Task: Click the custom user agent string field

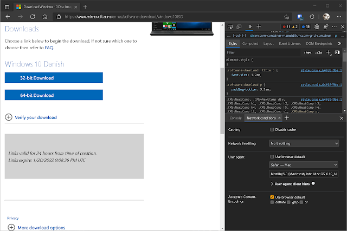Action: [x=304, y=174]
